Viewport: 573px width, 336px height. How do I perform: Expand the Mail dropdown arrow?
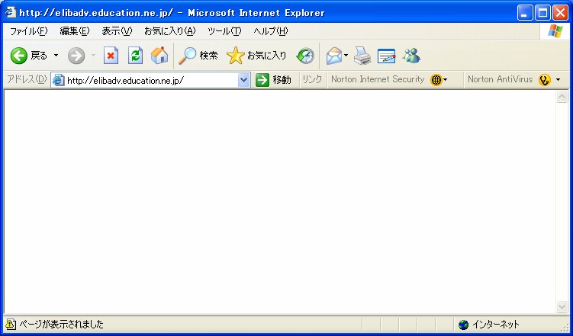pyautogui.click(x=346, y=56)
